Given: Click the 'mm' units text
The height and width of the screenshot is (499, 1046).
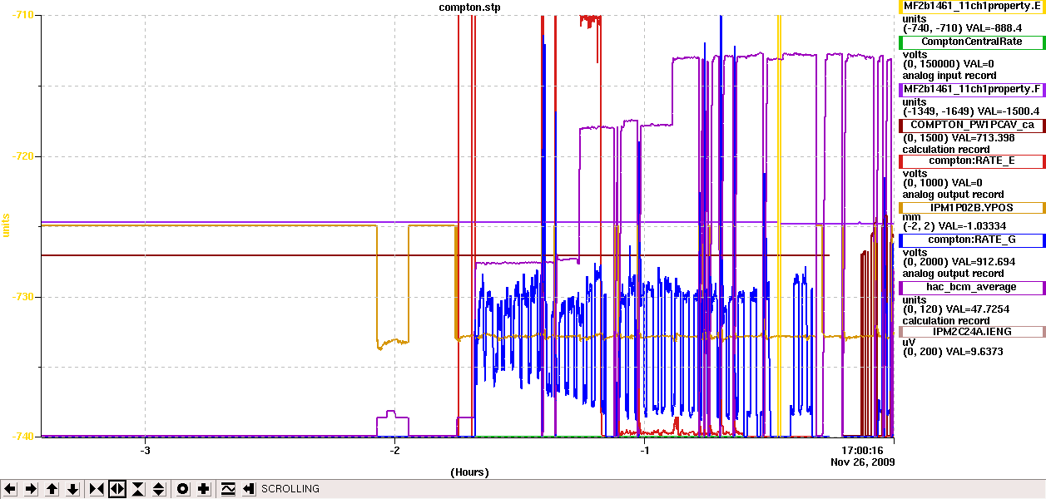Looking at the screenshot, I should tap(911, 218).
